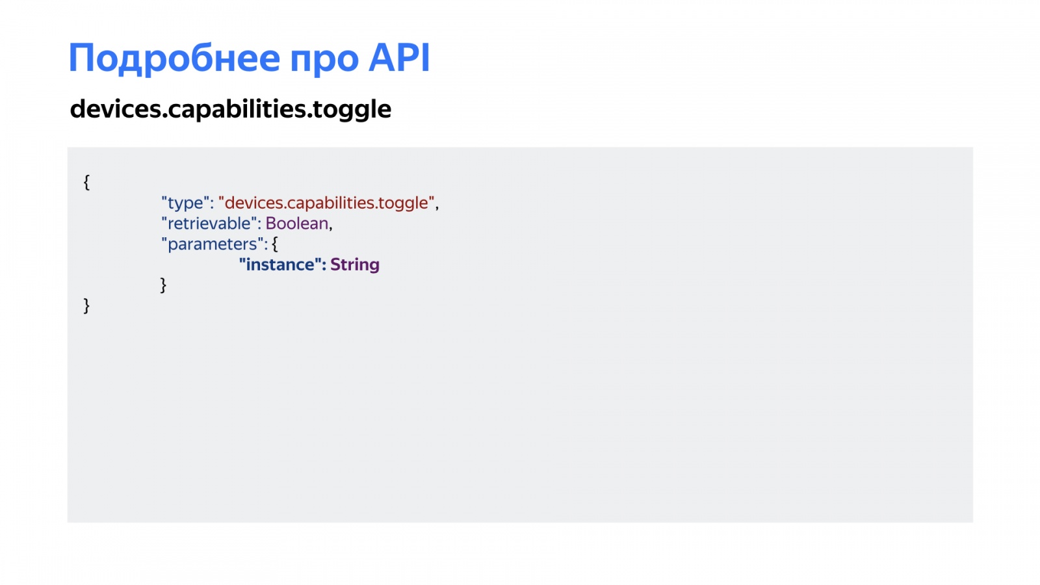
Task: Select the "parameters" key in the code
Action: click(213, 244)
